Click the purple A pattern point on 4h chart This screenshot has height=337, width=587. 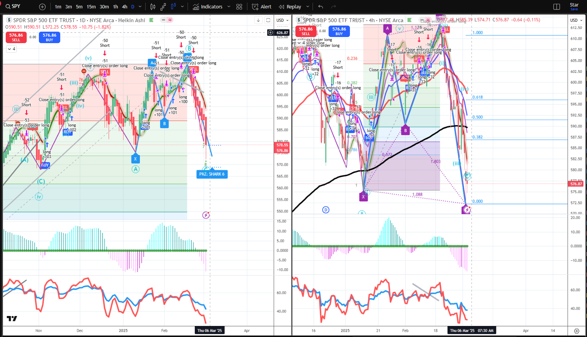[387, 28]
